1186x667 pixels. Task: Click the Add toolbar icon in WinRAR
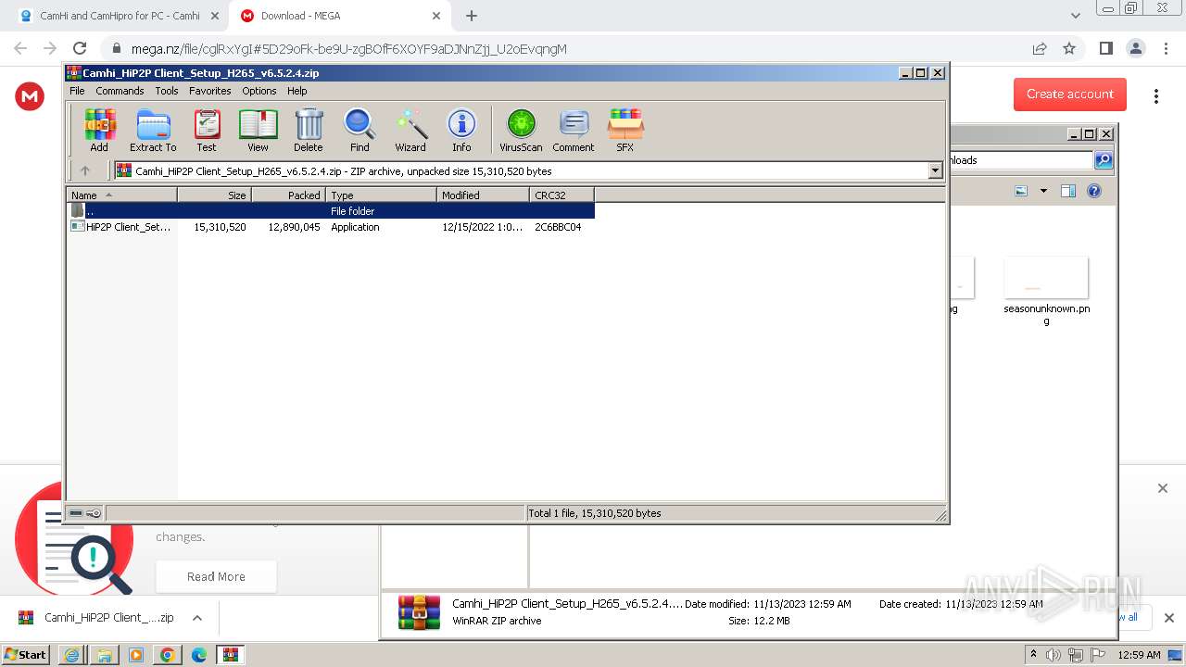point(99,130)
